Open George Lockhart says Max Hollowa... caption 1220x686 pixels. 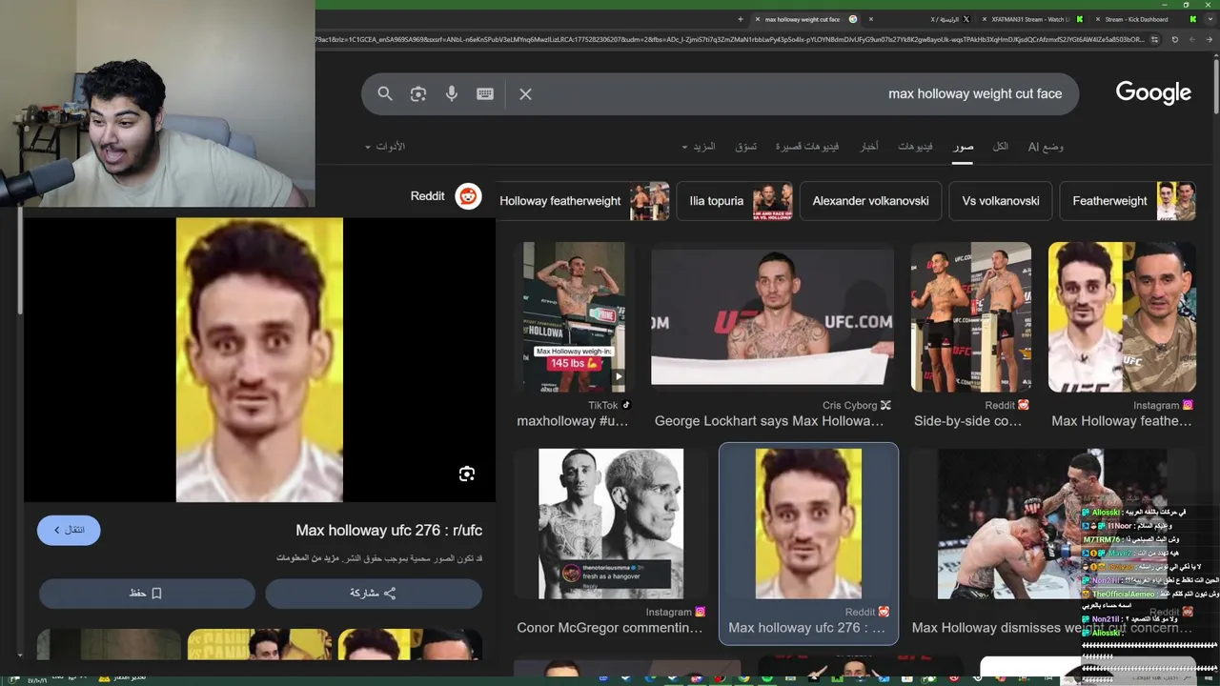pyautogui.click(x=769, y=421)
